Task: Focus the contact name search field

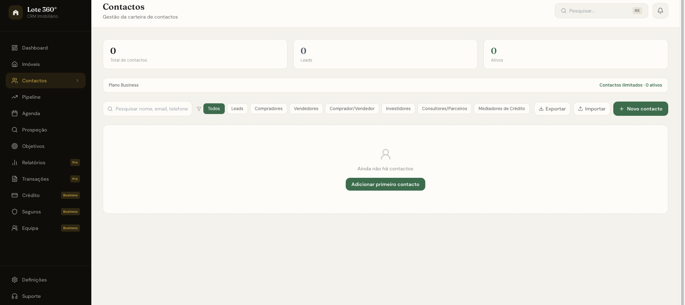Action: tap(148, 109)
